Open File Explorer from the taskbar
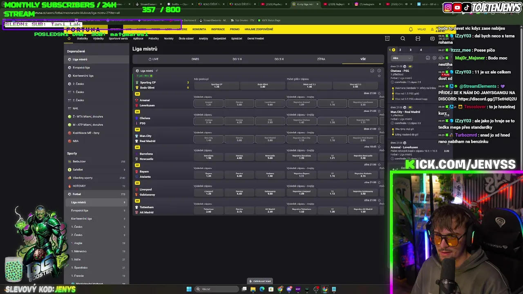Image resolution: width=523 pixels, height=294 pixels. tap(253, 289)
